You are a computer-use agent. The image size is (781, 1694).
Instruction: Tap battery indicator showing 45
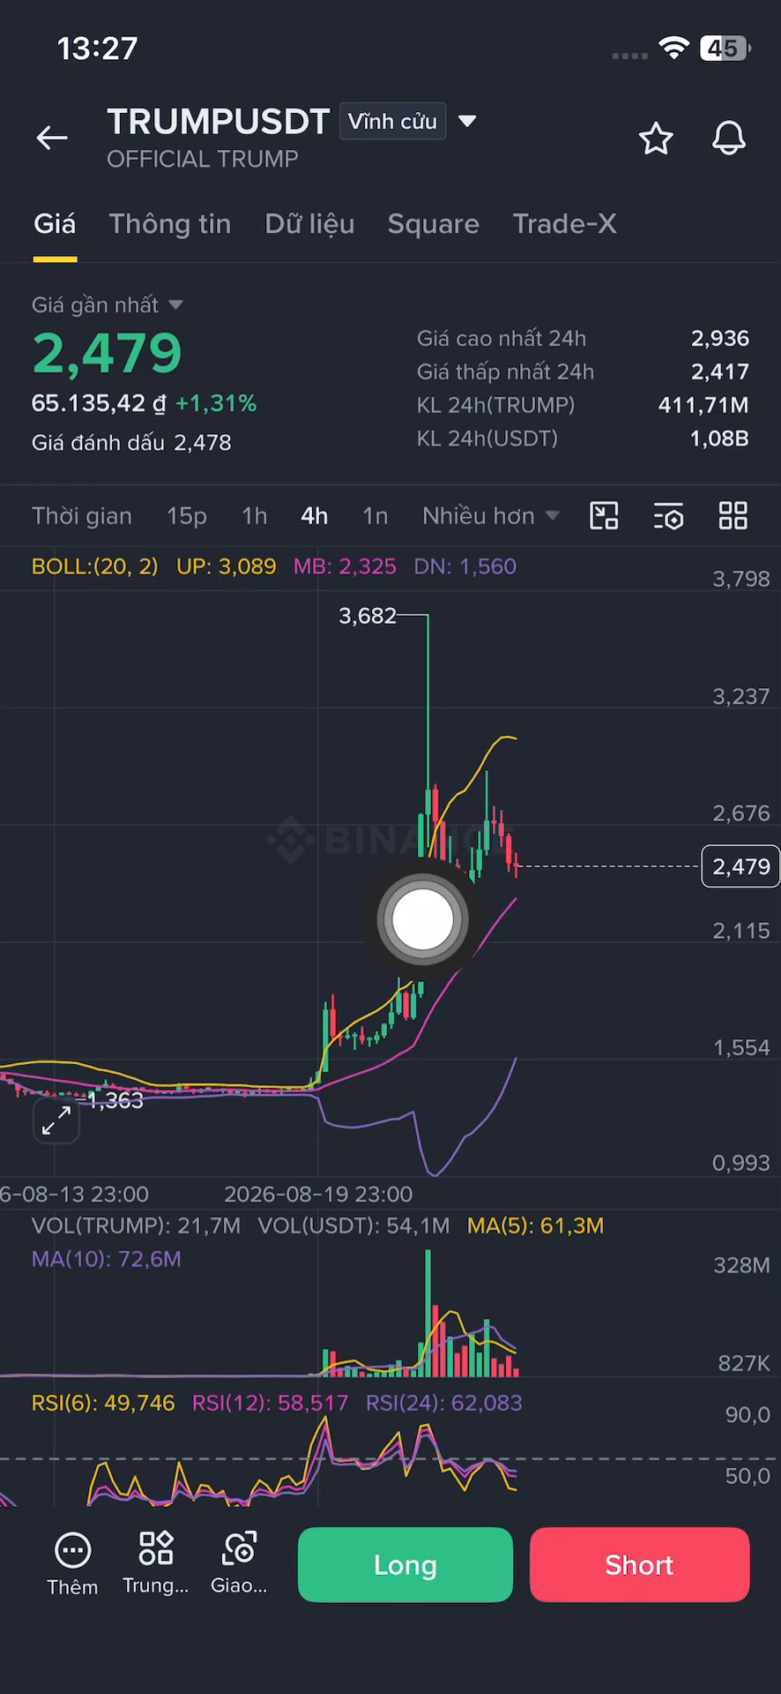click(x=725, y=49)
